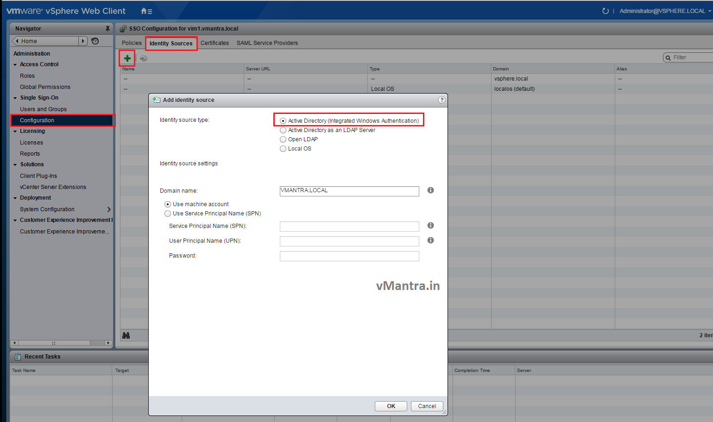Image resolution: width=713 pixels, height=422 pixels.
Task: Choose Use Service Principal Name (SPN)
Action: (167, 213)
